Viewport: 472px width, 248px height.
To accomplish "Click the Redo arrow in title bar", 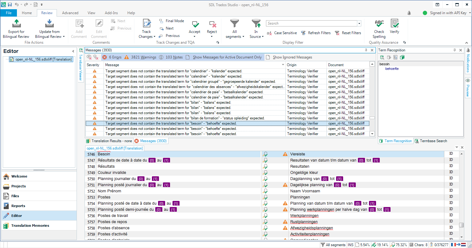I will 26,5.
